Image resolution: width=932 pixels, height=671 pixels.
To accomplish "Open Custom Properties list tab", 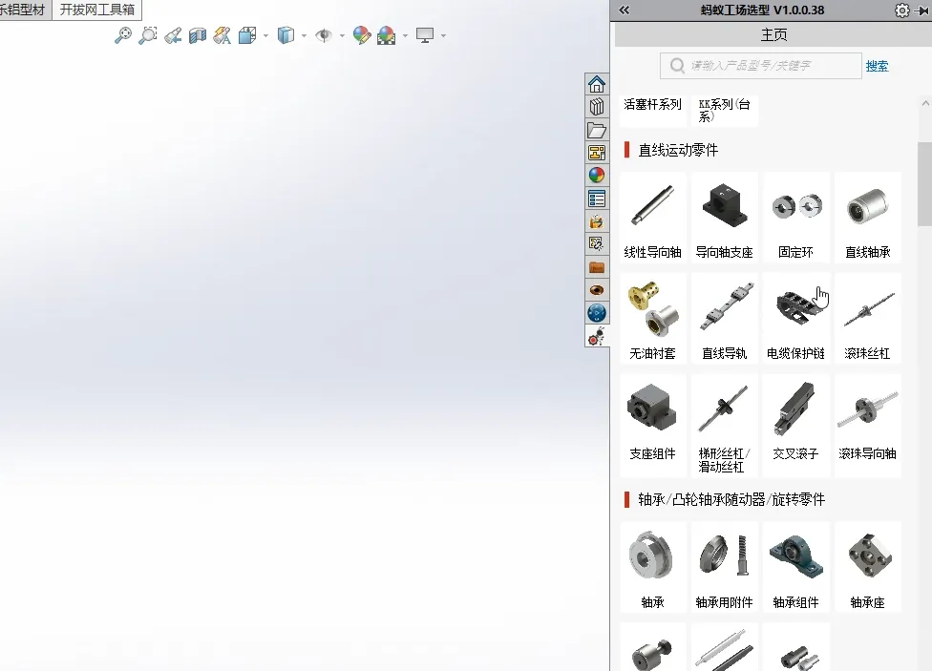I will tap(597, 199).
